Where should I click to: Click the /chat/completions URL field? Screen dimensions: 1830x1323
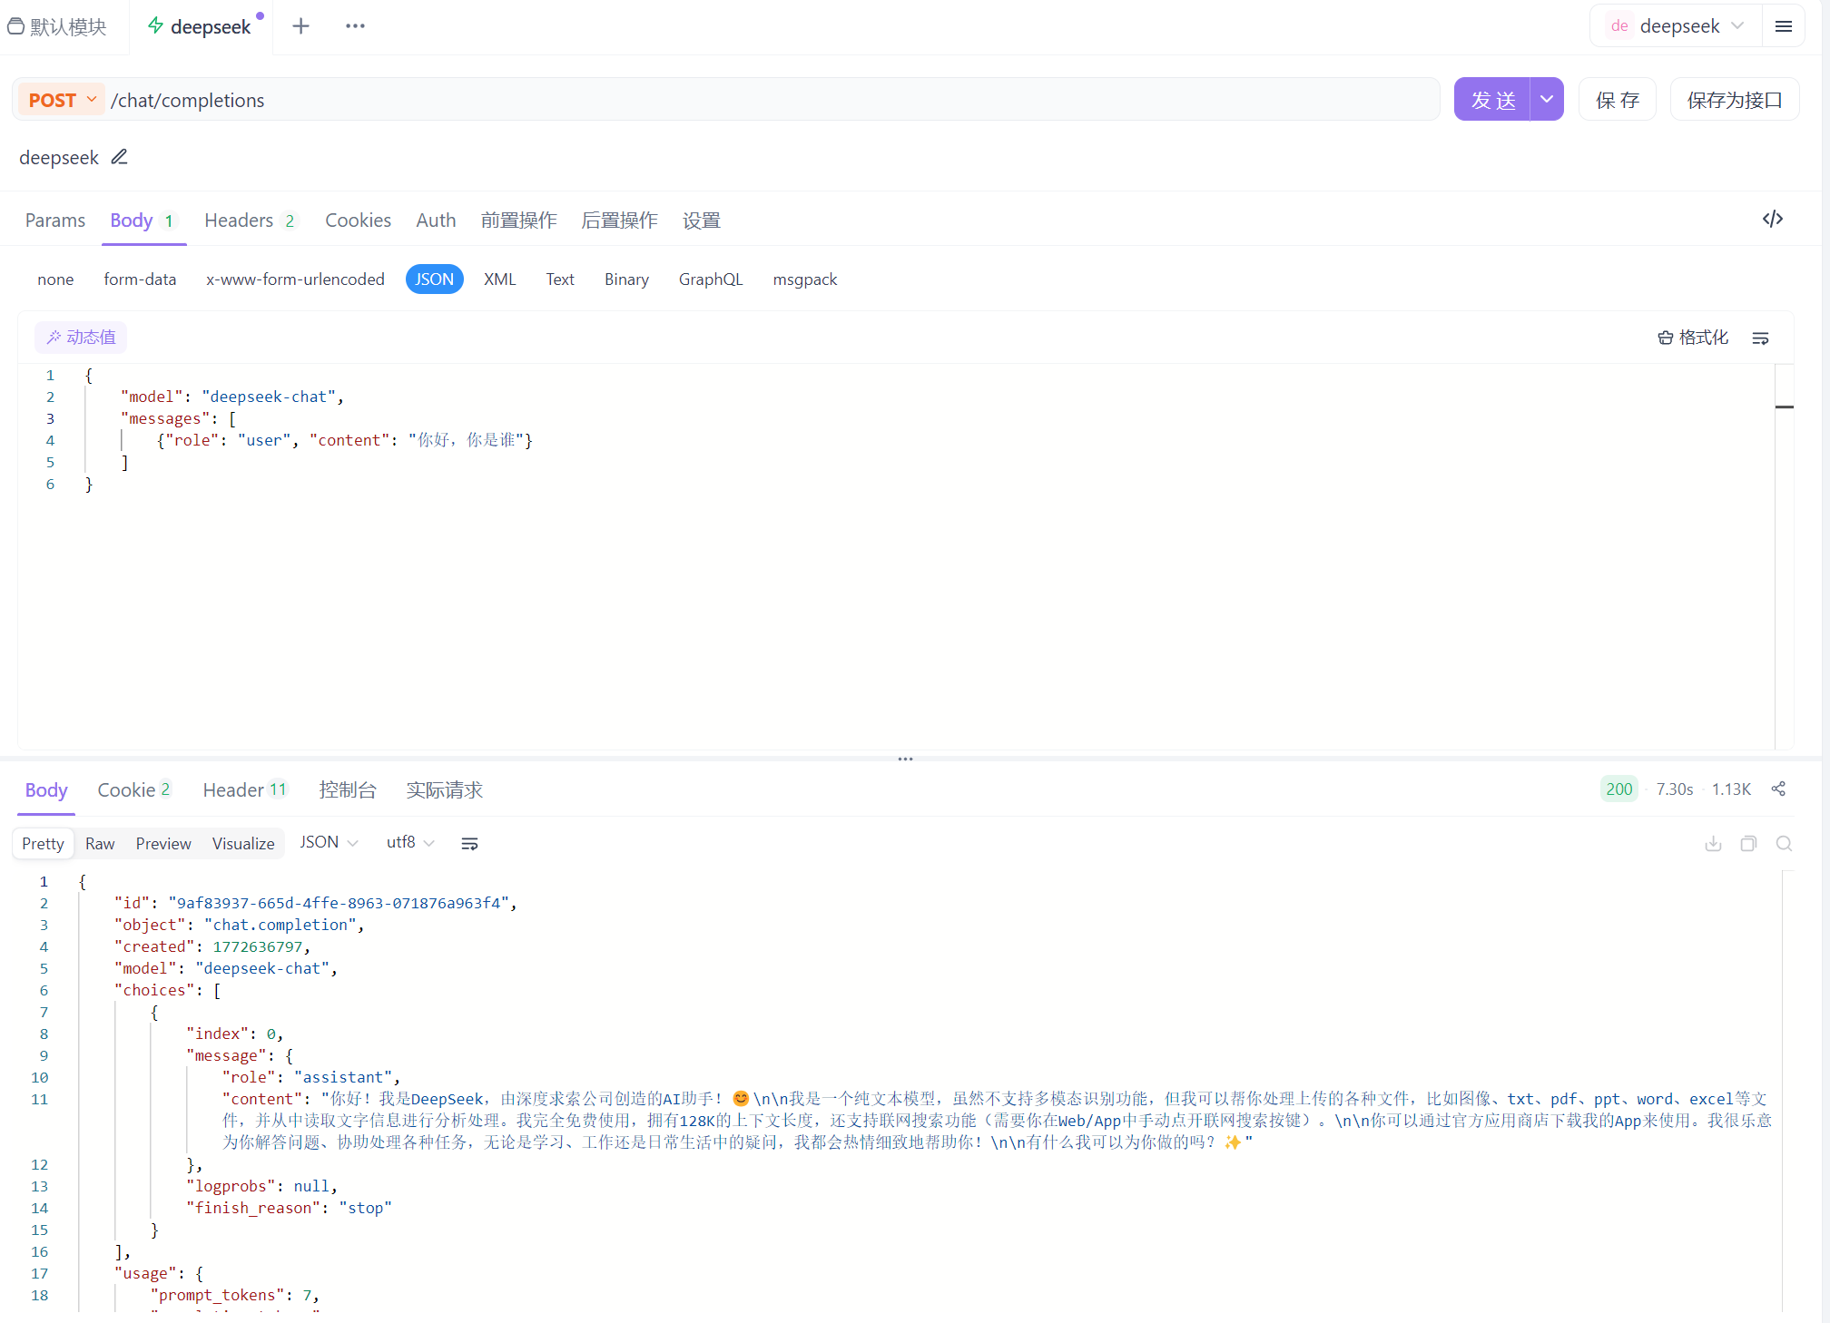(772, 100)
